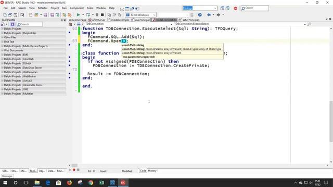Click the Program Reset stop square

tap(102, 15)
